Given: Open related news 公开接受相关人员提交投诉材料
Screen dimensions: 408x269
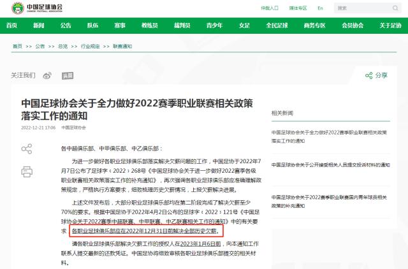Looking at the screenshot, I should [330, 165].
